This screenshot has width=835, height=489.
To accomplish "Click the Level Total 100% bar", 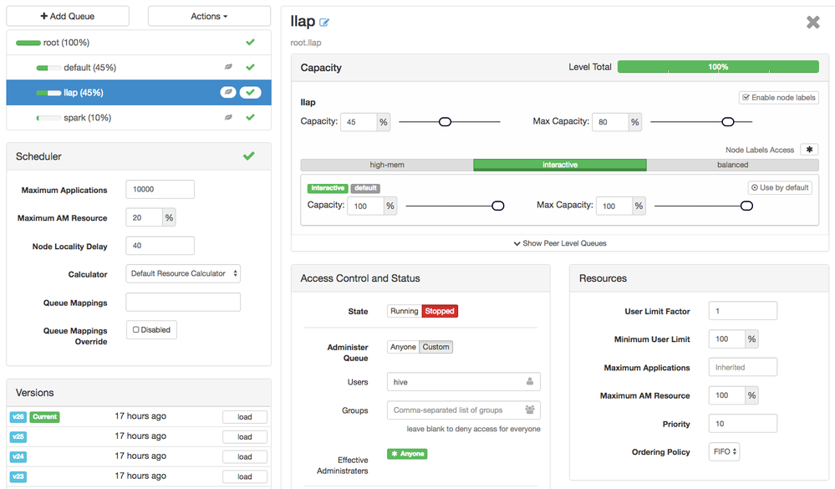I will [x=718, y=67].
